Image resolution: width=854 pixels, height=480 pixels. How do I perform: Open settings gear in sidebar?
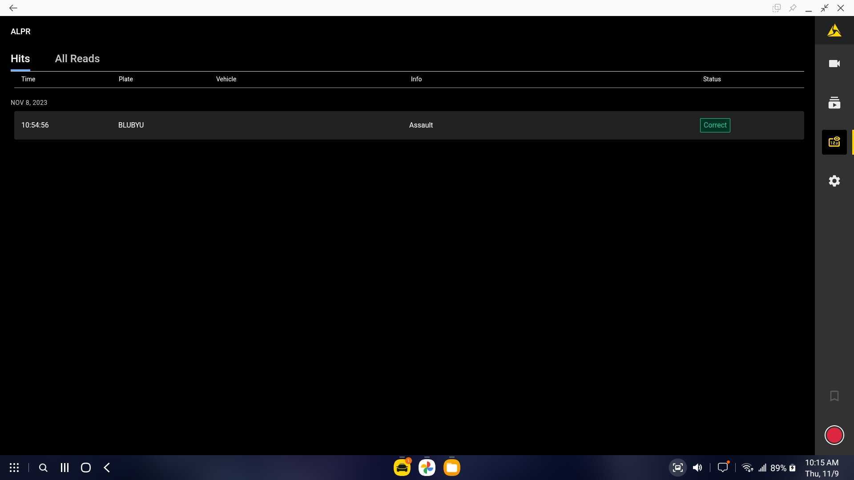pos(834,181)
